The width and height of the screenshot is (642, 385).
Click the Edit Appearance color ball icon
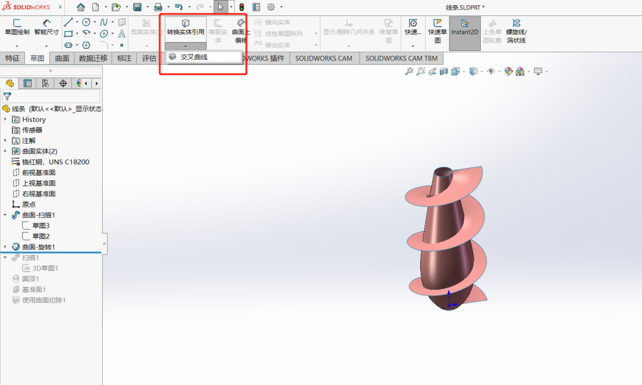pyautogui.click(x=508, y=71)
